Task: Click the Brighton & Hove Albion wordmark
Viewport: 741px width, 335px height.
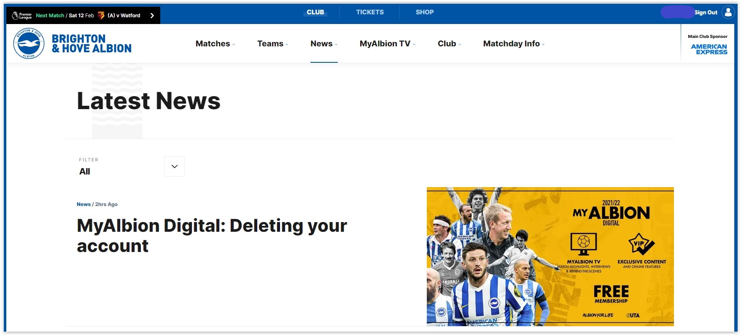Action: 92,43
